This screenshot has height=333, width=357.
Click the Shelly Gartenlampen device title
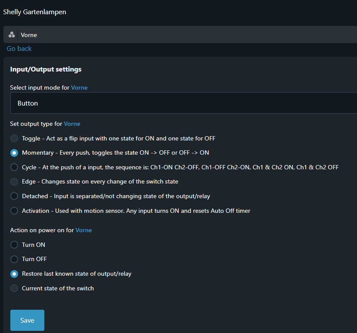(34, 12)
